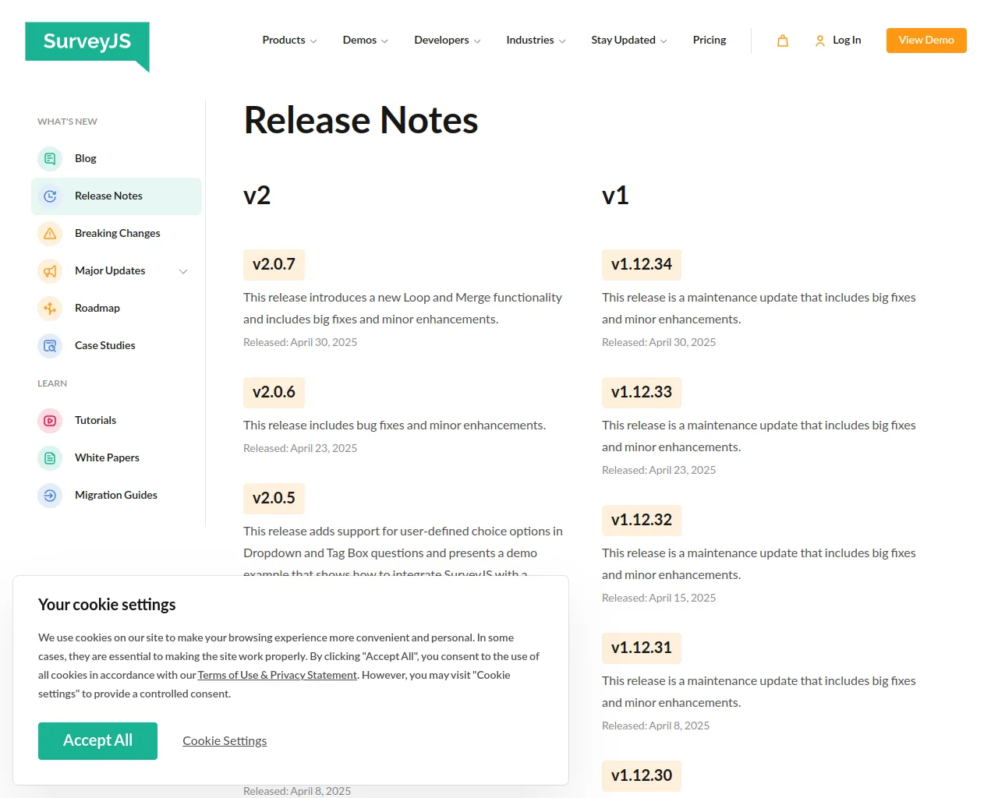Expand the Developers menu chevron
998x798 pixels.
point(477,41)
